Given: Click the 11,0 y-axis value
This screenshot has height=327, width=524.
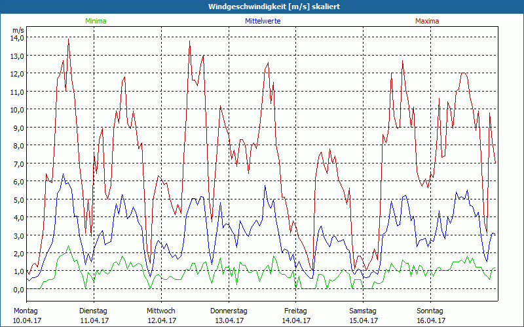Looking at the screenshot, I should pos(18,92).
